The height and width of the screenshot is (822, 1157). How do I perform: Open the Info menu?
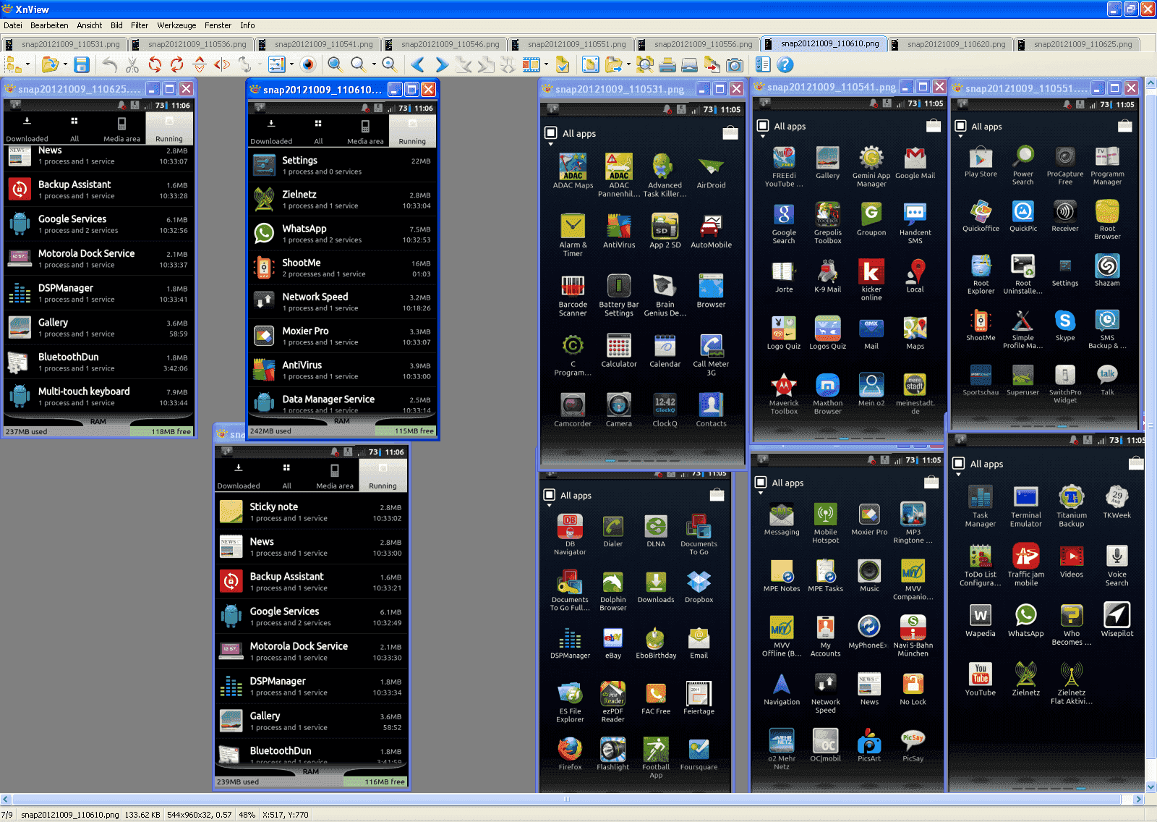(x=247, y=25)
